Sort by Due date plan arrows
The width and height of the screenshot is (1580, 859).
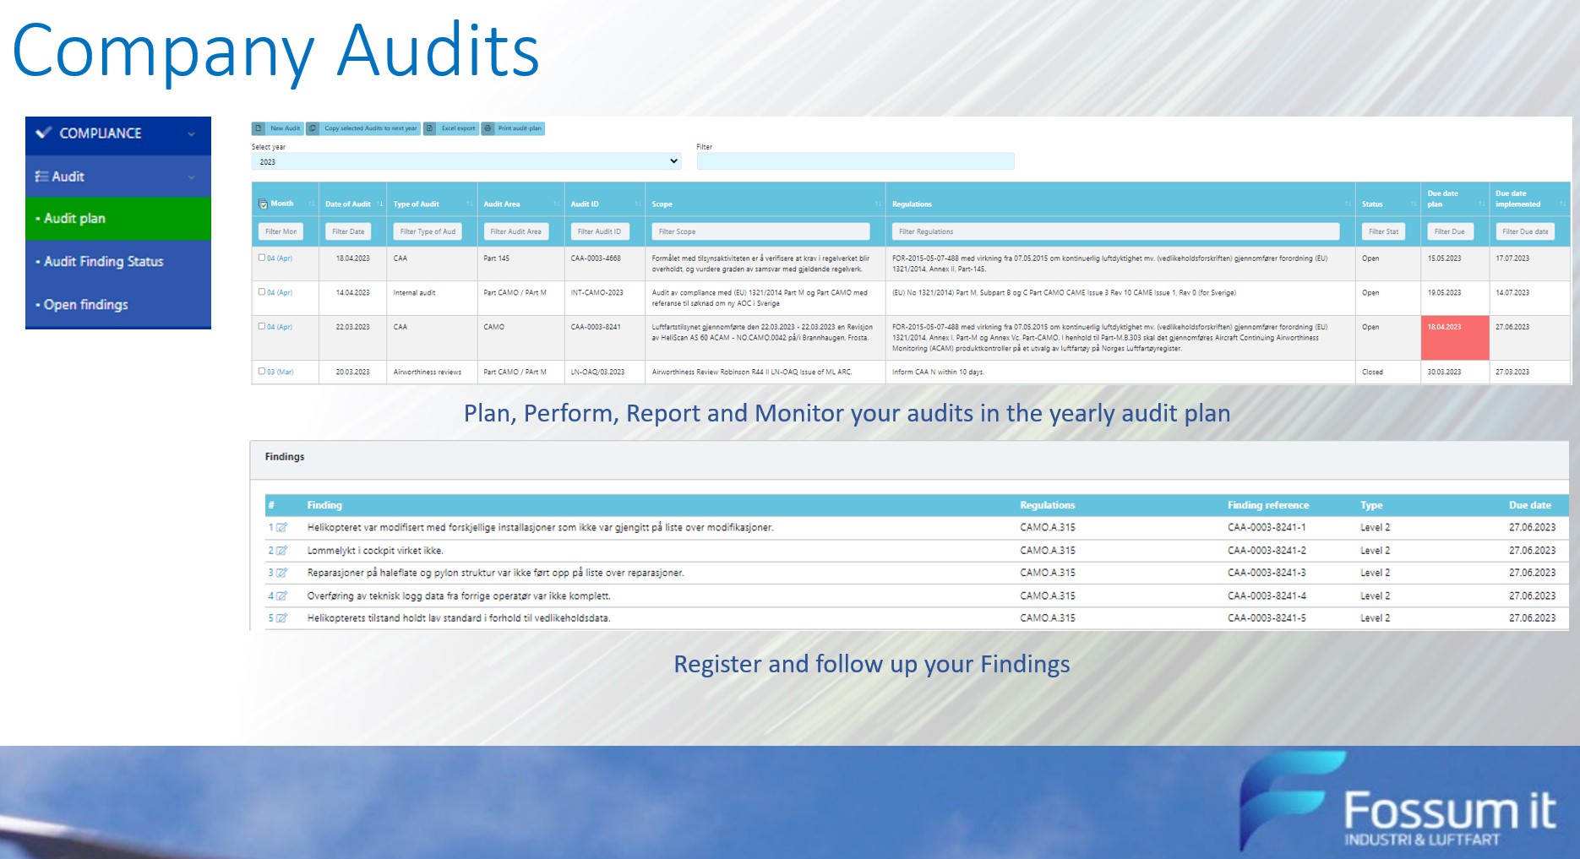coord(1481,204)
